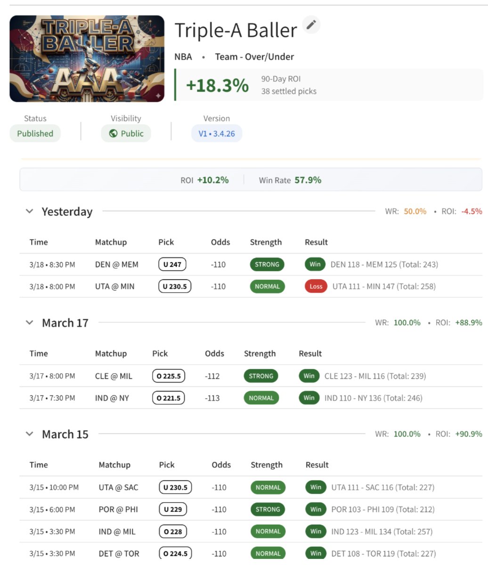The height and width of the screenshot is (565, 488).
Task: Select the O 224.5 pick for DET @ TOR
Action: click(175, 553)
